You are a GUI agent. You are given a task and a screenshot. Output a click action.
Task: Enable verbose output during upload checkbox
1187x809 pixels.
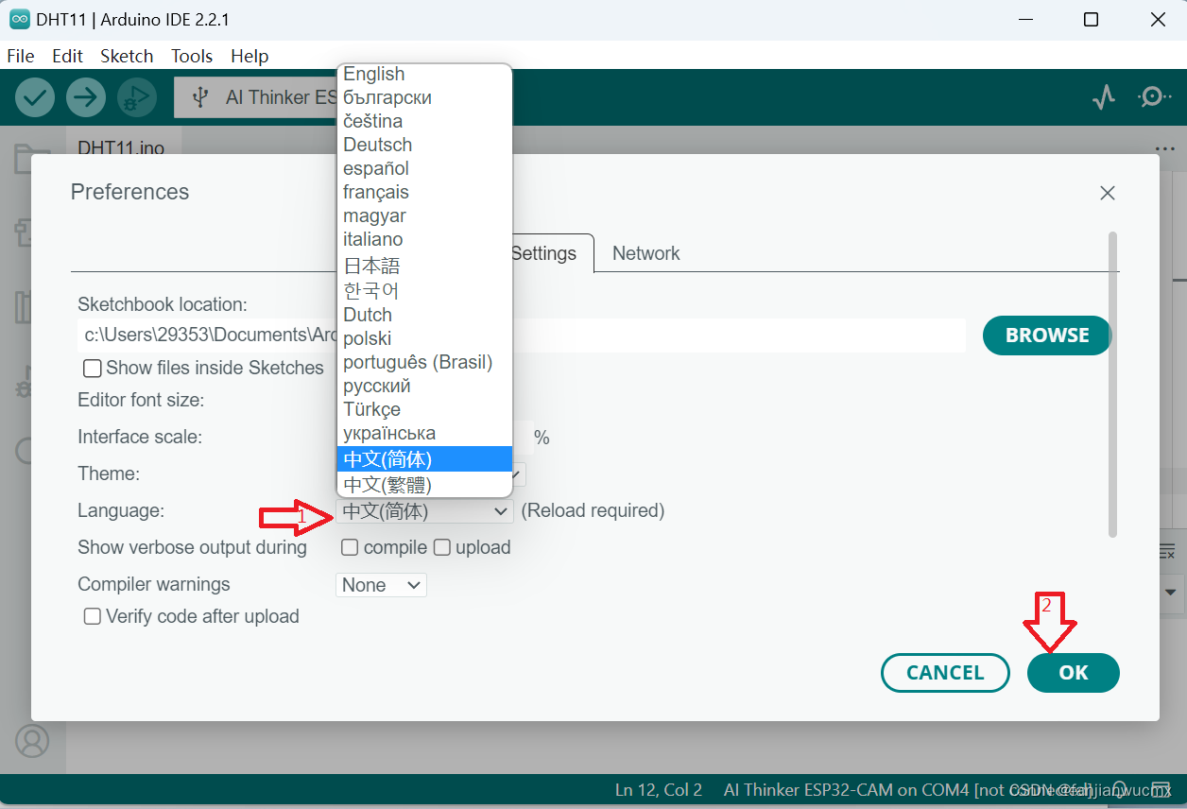point(442,547)
